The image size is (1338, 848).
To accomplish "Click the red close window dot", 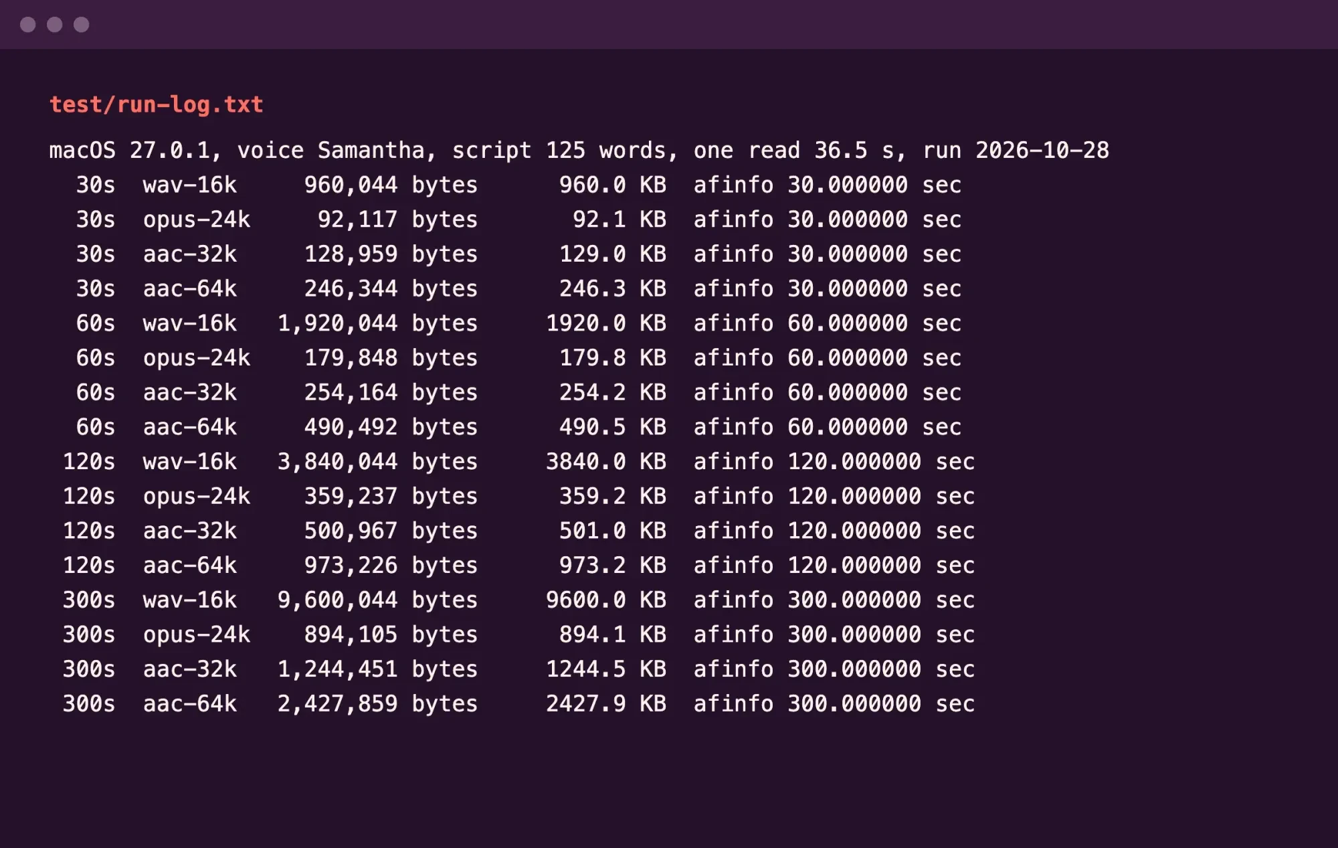I will [x=28, y=25].
